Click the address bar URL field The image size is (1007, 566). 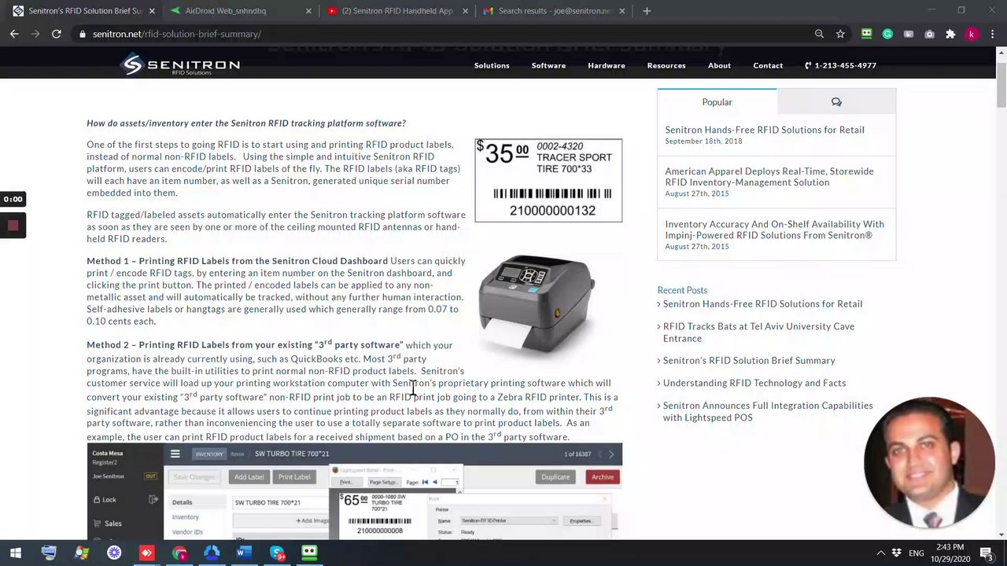point(448,34)
